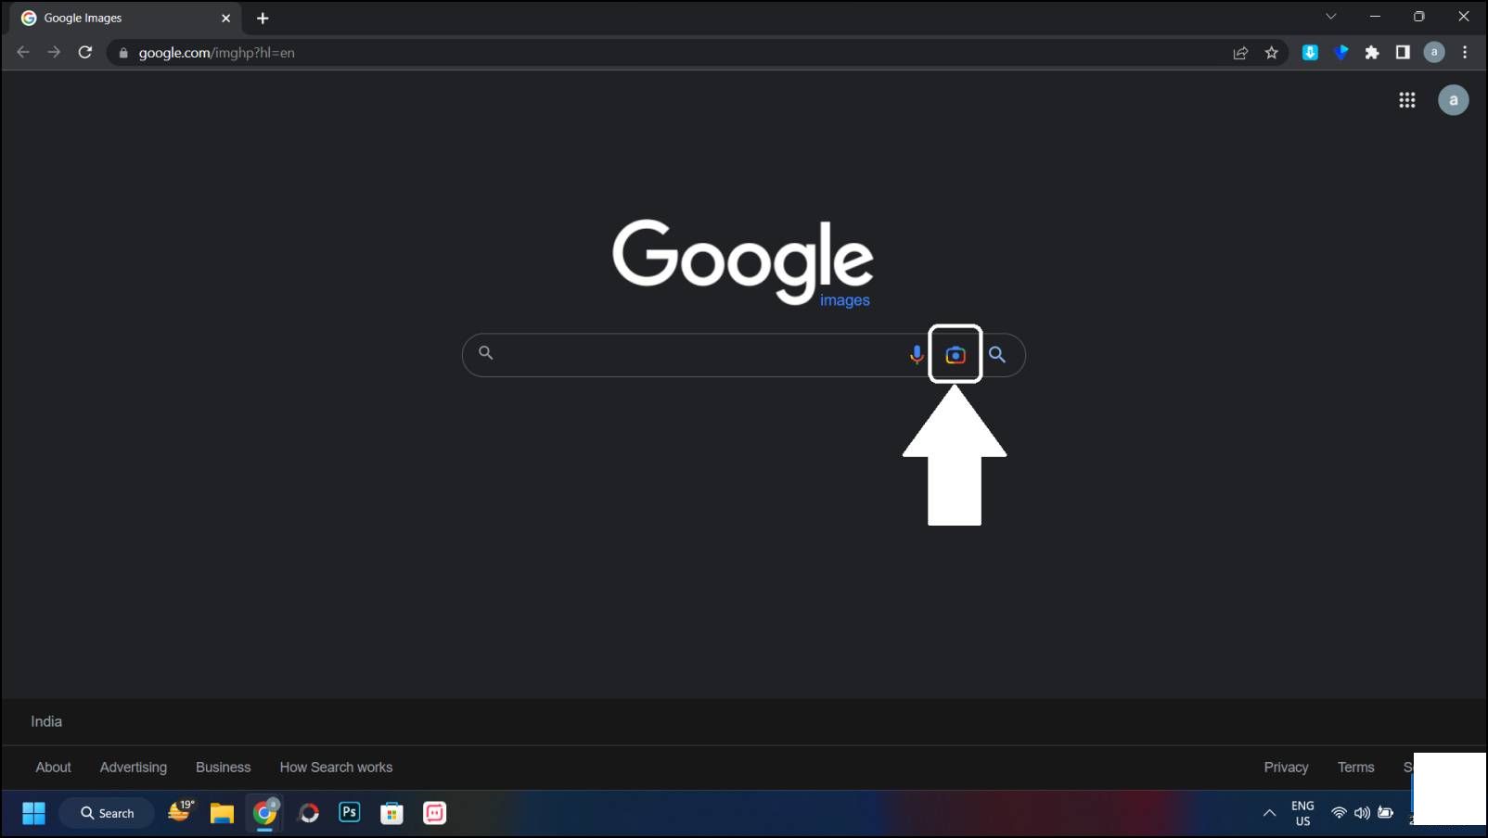Go back to previous page
The height and width of the screenshot is (838, 1488).
(23, 52)
